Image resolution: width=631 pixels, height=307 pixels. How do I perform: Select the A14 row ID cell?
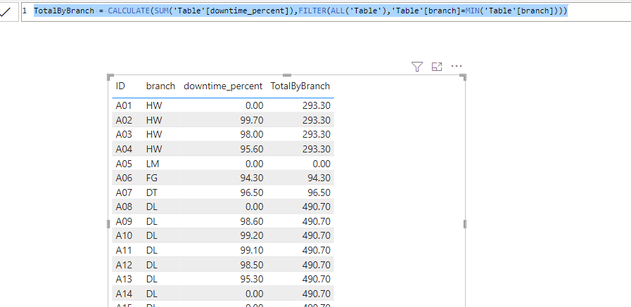124,294
